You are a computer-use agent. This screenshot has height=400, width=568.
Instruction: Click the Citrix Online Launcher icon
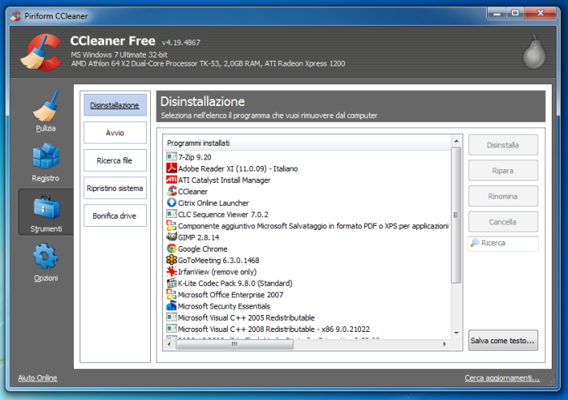(x=171, y=202)
